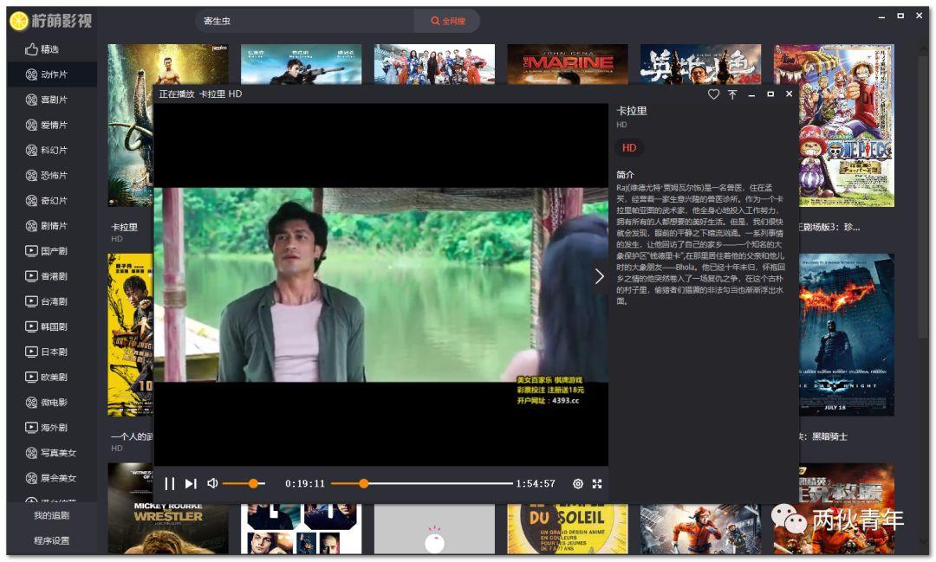936x562 pixels.
Task: Switch to the 科幻片 category
Action: [x=51, y=151]
